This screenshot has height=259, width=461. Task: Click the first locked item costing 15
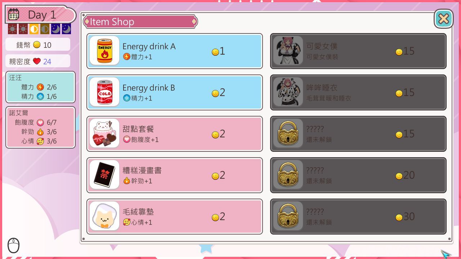pyautogui.click(x=358, y=133)
